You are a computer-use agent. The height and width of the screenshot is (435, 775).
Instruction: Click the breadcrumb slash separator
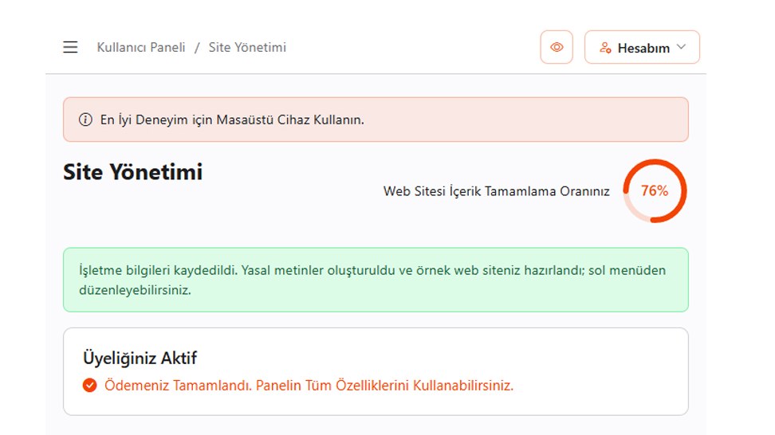[197, 48]
